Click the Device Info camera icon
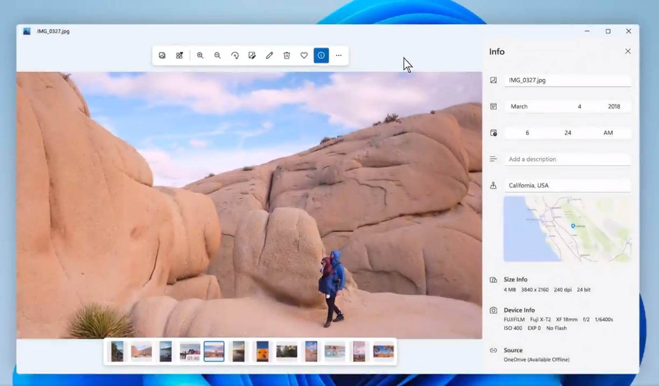Image resolution: width=659 pixels, height=386 pixels. coord(493,310)
